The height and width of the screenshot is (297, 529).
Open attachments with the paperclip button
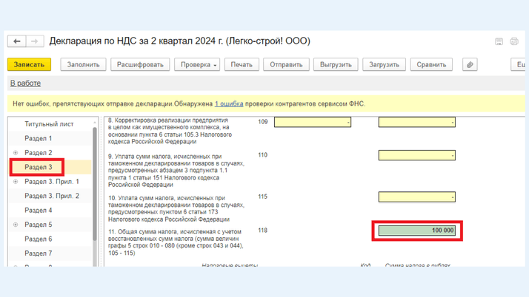point(470,64)
